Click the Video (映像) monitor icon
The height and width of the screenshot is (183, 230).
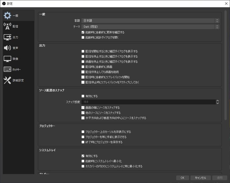(x=7, y=59)
